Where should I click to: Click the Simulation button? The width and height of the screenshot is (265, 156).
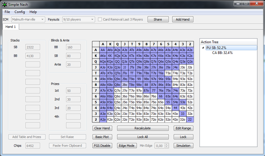183,145
